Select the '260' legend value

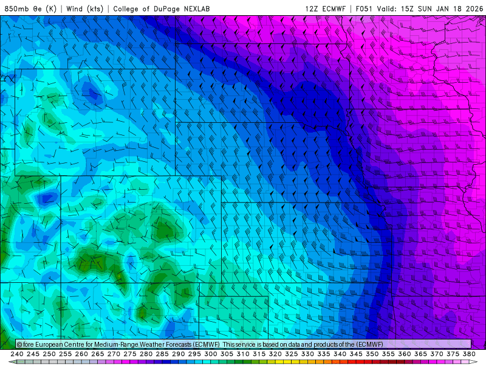click(81, 354)
